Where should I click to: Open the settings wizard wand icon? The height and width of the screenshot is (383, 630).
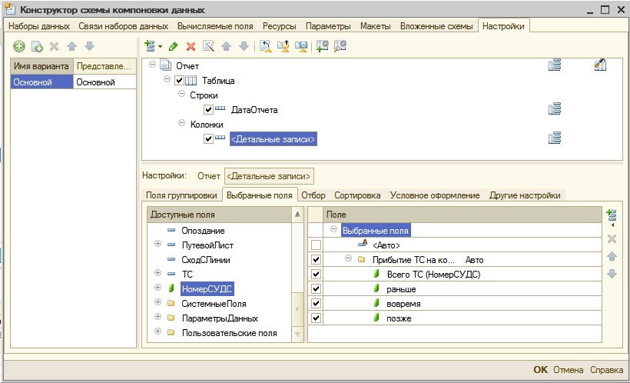[x=208, y=46]
